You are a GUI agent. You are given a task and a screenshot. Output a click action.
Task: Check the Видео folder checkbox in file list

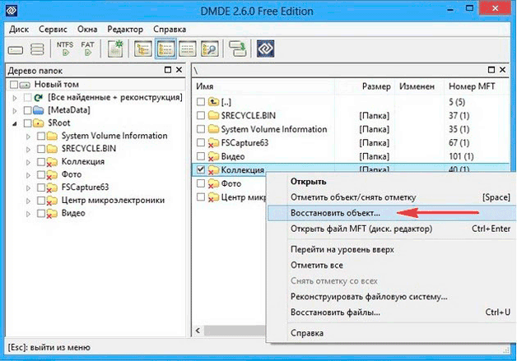click(x=201, y=156)
